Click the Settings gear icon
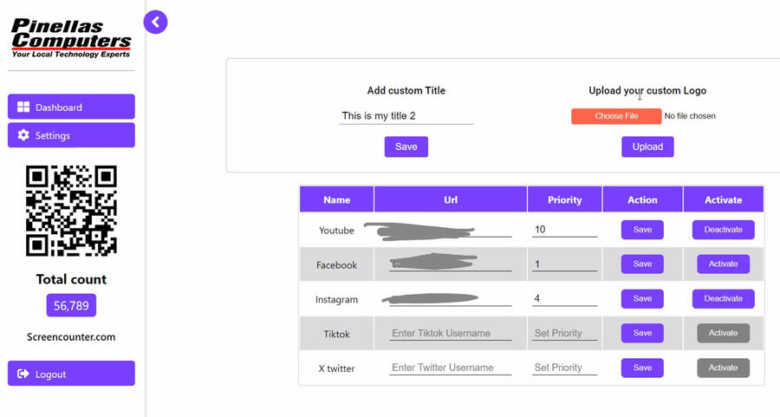The height and width of the screenshot is (417, 780). coord(23,135)
